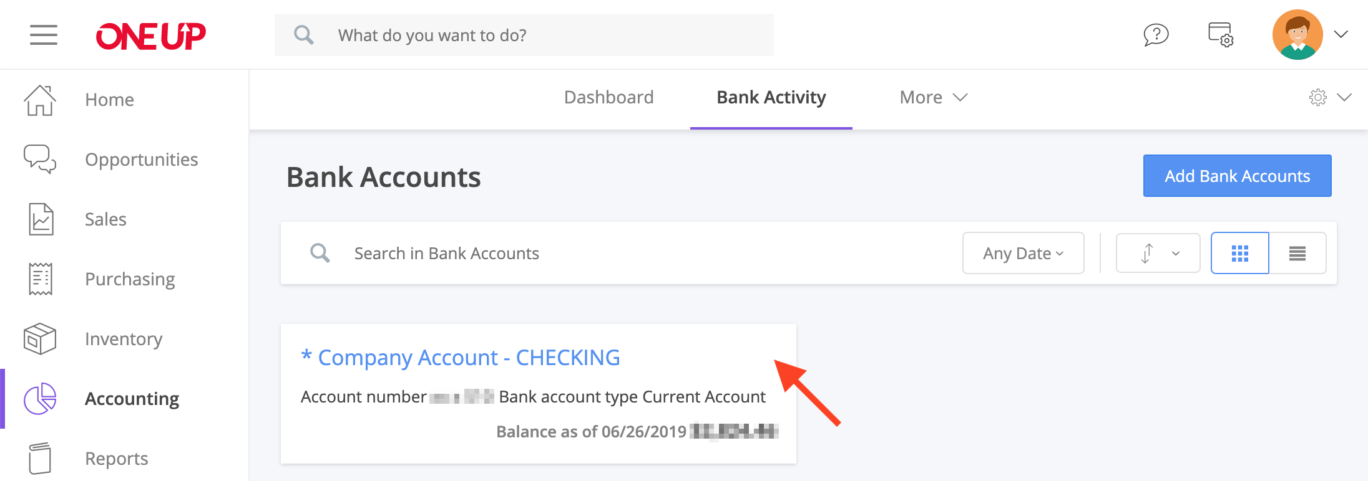
Task: Select the Bank Activity tab
Action: 771,97
